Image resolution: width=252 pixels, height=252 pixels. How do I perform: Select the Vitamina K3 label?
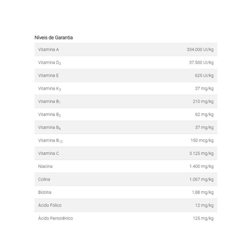[x=49, y=89]
